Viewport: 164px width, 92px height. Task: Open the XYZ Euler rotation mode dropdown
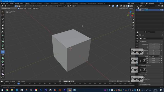point(154,56)
